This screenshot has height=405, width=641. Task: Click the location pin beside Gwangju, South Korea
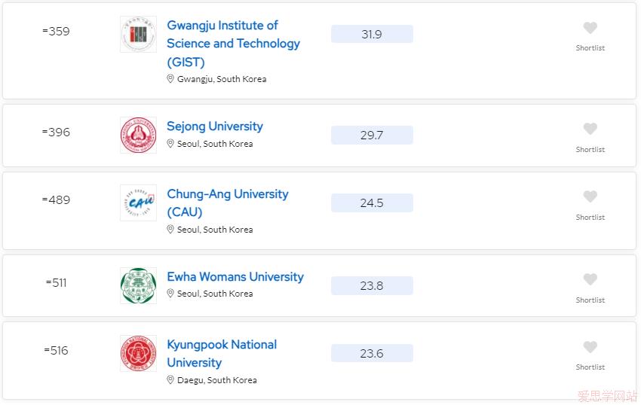click(x=170, y=79)
